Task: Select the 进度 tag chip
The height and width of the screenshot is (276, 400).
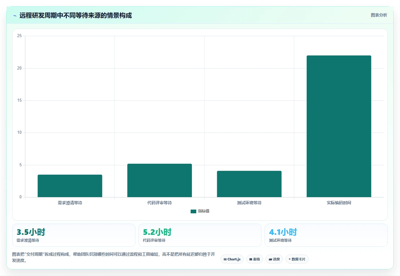Action: [x=274, y=259]
